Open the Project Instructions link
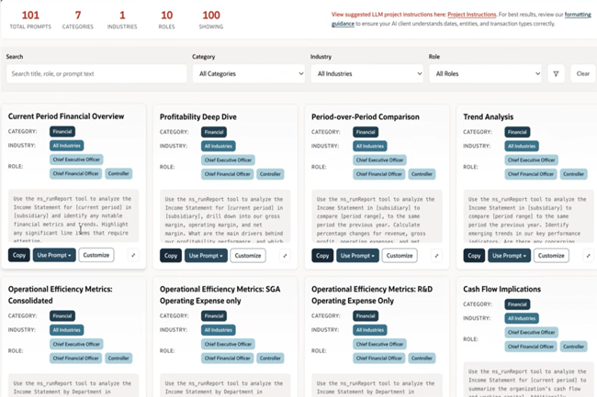The height and width of the screenshot is (397, 597). [471, 15]
